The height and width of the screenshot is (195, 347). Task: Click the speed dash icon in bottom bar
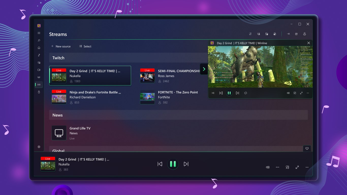pos(277,167)
